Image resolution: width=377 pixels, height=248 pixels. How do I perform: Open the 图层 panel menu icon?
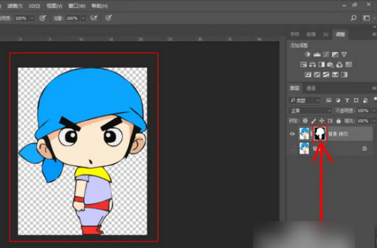(x=374, y=88)
